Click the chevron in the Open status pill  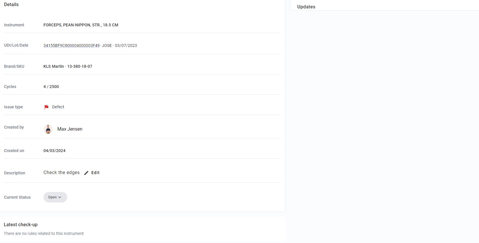click(x=60, y=197)
